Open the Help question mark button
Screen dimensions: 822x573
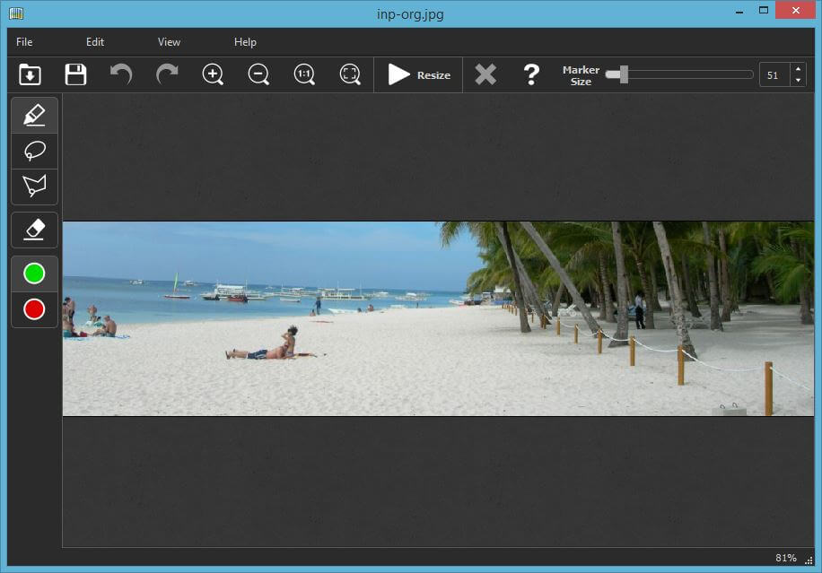(x=531, y=74)
